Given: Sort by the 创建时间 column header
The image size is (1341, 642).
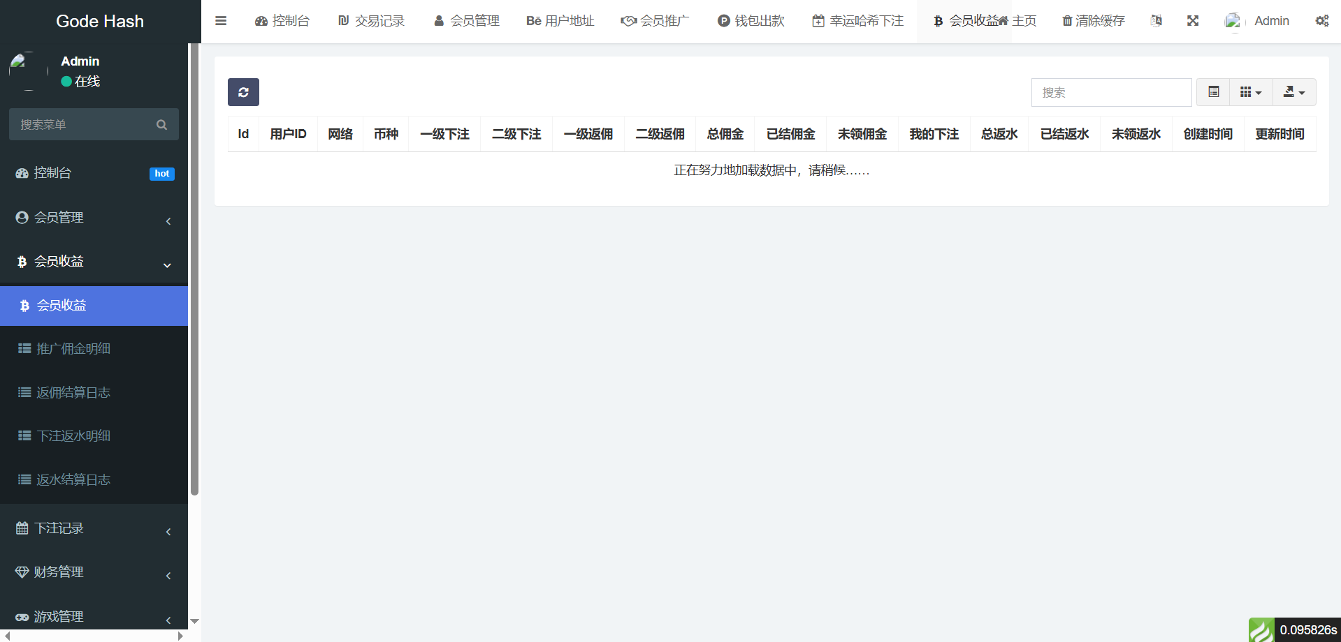Looking at the screenshot, I should 1208,134.
